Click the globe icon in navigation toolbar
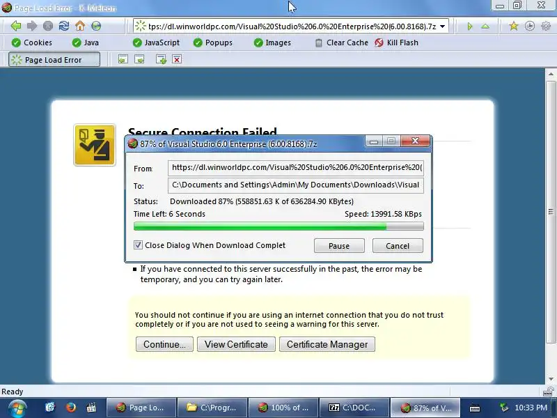The height and width of the screenshot is (418, 557). (x=96, y=26)
